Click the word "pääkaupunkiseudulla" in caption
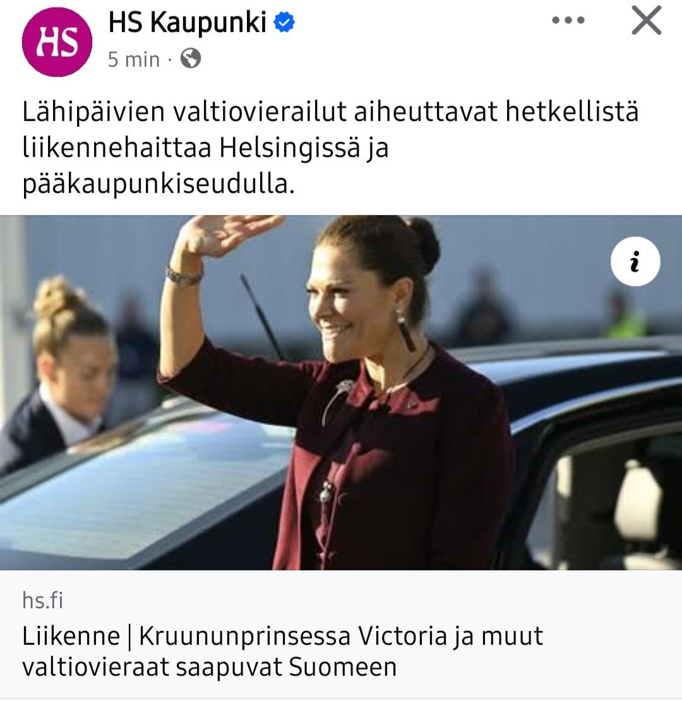The image size is (682, 711). pyautogui.click(x=159, y=185)
